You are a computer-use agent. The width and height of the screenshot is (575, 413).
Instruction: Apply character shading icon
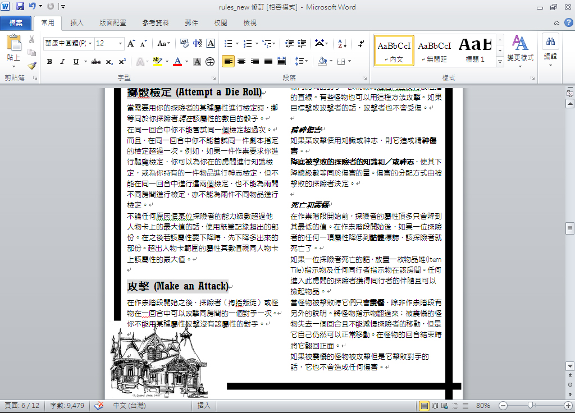click(197, 62)
